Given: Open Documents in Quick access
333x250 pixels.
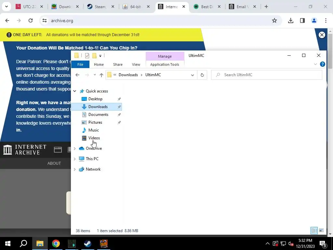Looking at the screenshot, I should (98, 115).
